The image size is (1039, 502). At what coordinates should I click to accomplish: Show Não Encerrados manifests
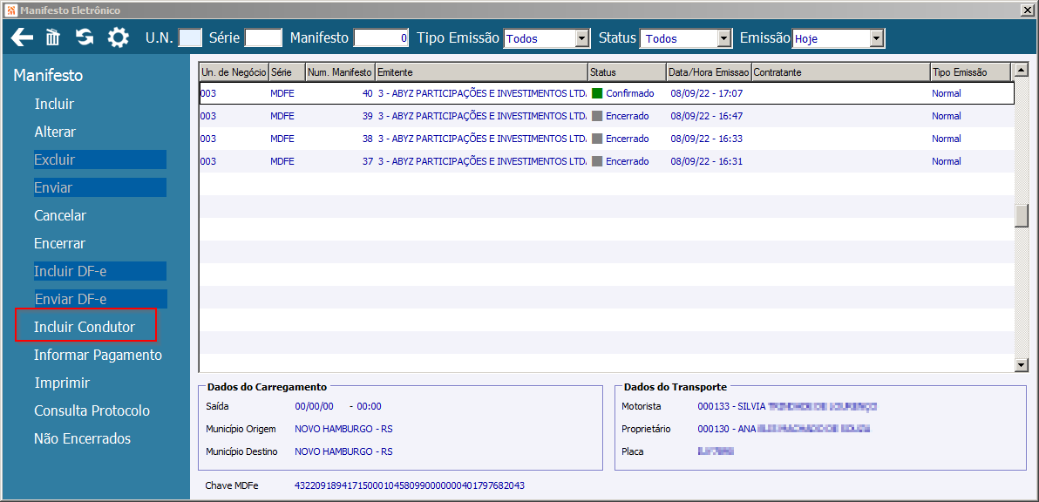(82, 438)
